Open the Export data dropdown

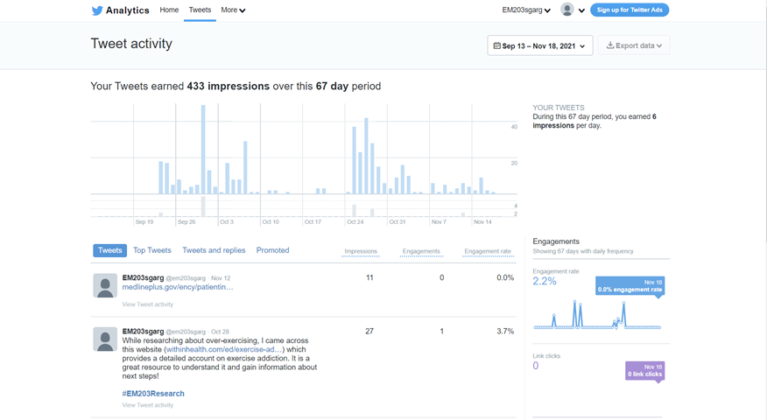point(634,45)
